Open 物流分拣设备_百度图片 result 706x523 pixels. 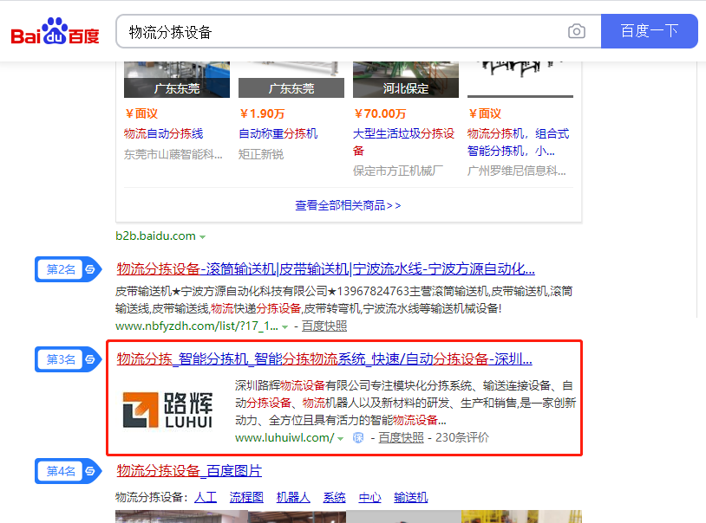[189, 470]
